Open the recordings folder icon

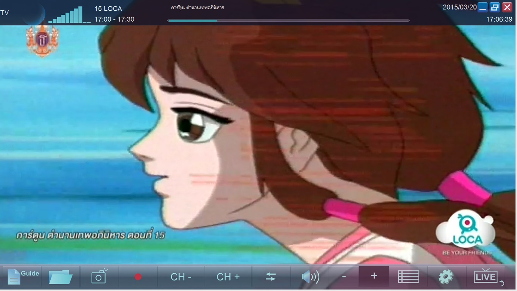pos(61,277)
